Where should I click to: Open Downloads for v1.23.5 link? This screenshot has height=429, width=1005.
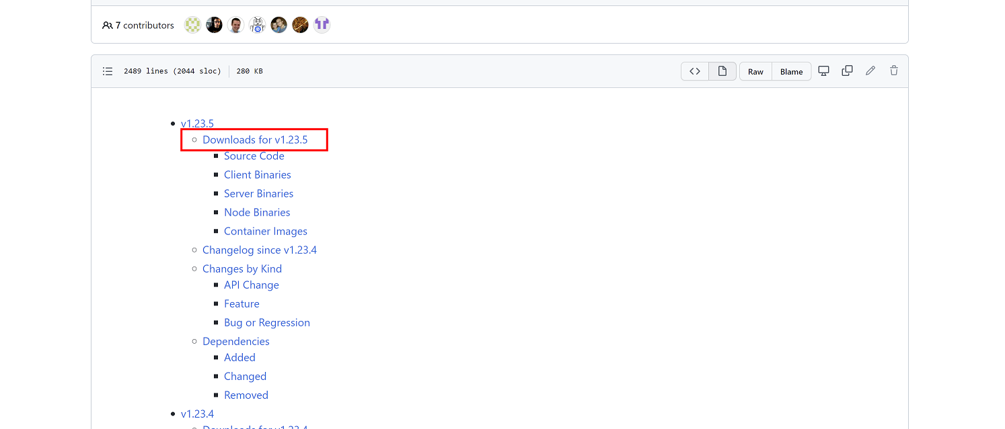[255, 140]
